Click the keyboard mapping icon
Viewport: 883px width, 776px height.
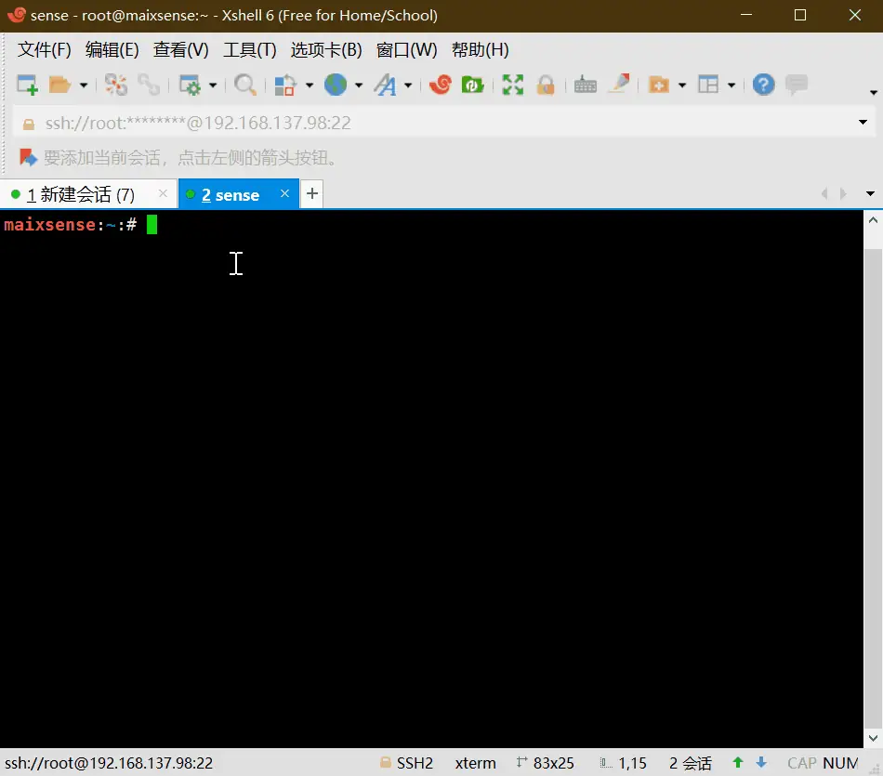585,85
